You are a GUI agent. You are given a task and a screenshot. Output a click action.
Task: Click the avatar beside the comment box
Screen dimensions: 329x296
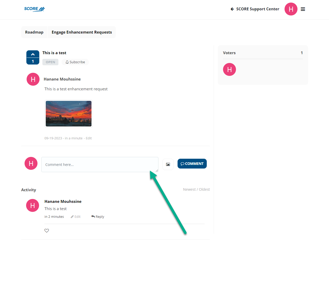pos(31,163)
